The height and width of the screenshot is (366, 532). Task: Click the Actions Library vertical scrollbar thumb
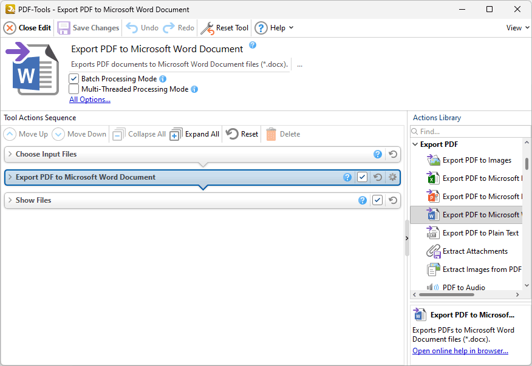pyautogui.click(x=527, y=164)
